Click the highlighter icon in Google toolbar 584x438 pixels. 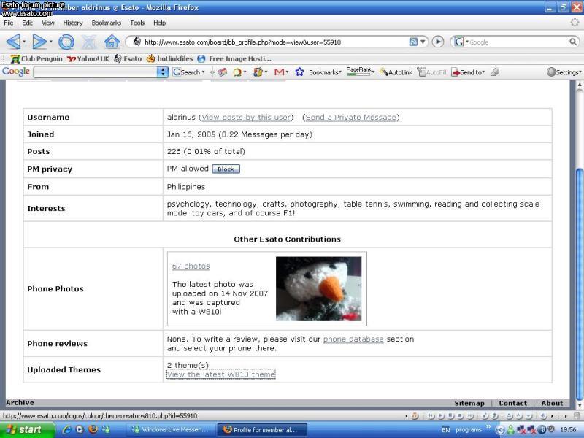(495, 72)
